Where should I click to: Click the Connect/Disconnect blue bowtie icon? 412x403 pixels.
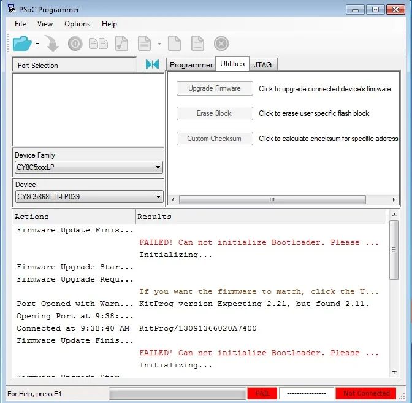(x=153, y=64)
